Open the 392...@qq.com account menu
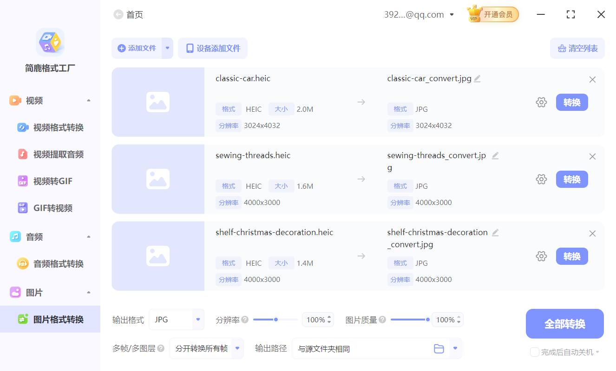616x371 pixels. (x=419, y=14)
